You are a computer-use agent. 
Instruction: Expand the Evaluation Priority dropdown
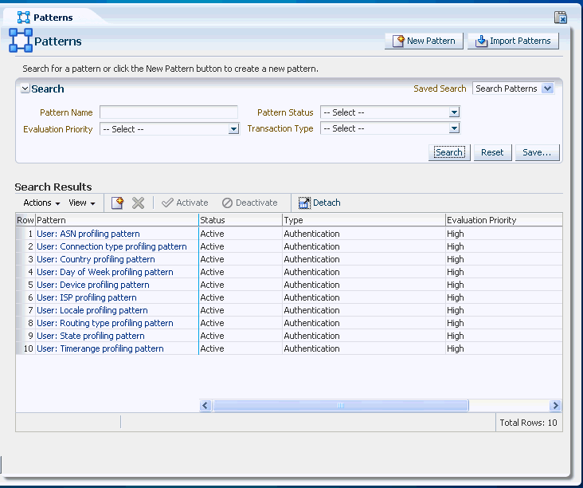(233, 129)
